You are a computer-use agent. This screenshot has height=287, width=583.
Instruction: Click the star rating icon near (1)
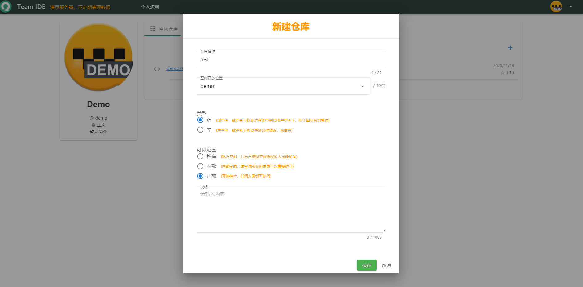(503, 72)
